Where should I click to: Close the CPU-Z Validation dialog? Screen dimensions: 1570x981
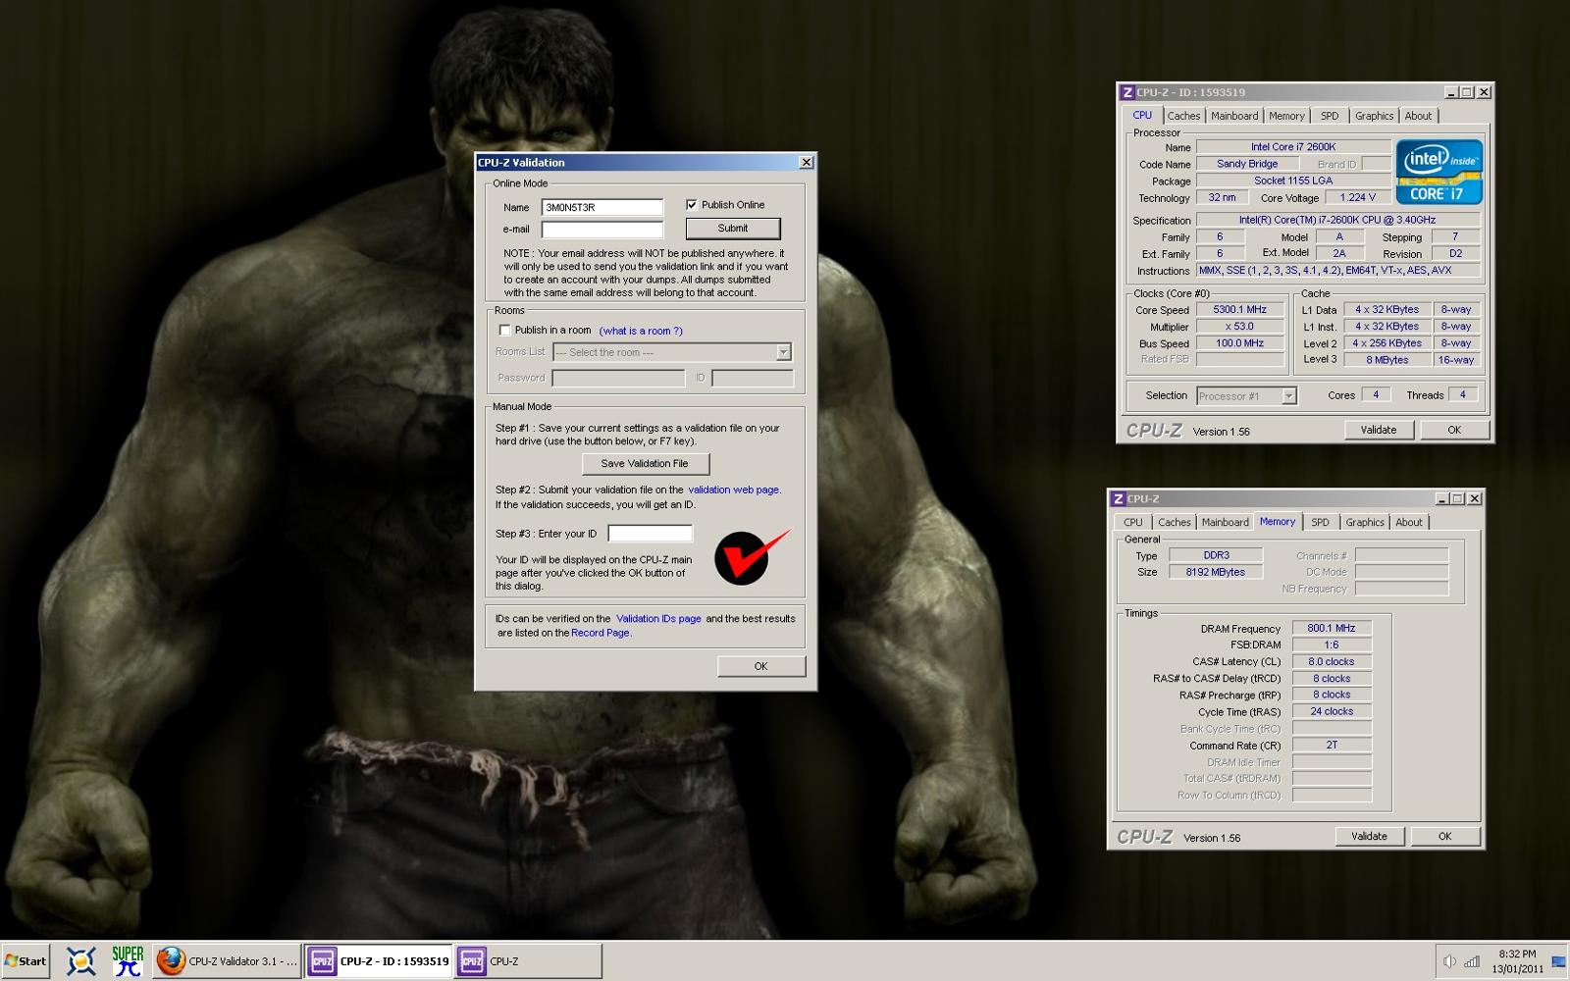click(x=806, y=163)
